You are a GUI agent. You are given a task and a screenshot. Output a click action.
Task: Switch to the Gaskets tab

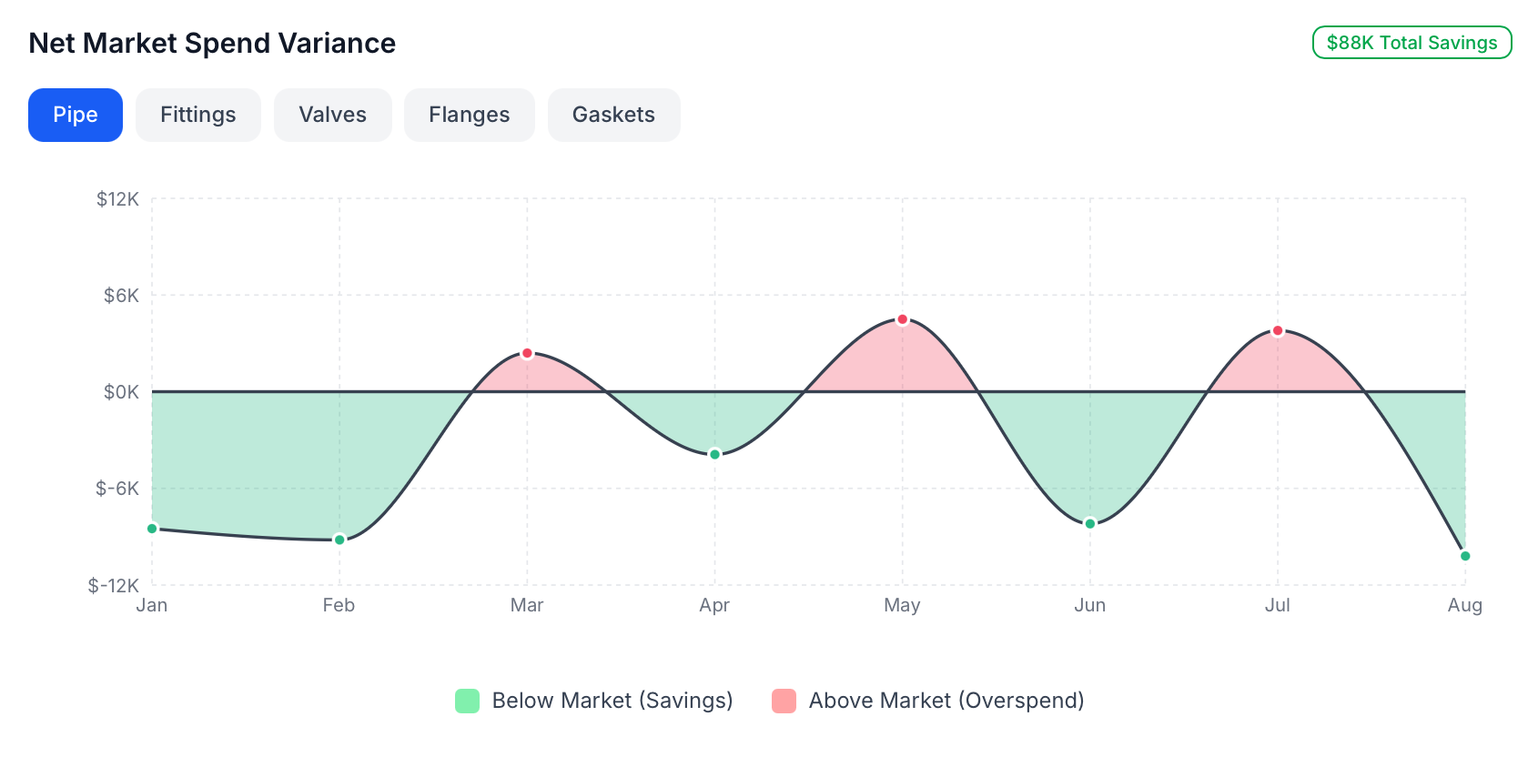[x=613, y=115]
